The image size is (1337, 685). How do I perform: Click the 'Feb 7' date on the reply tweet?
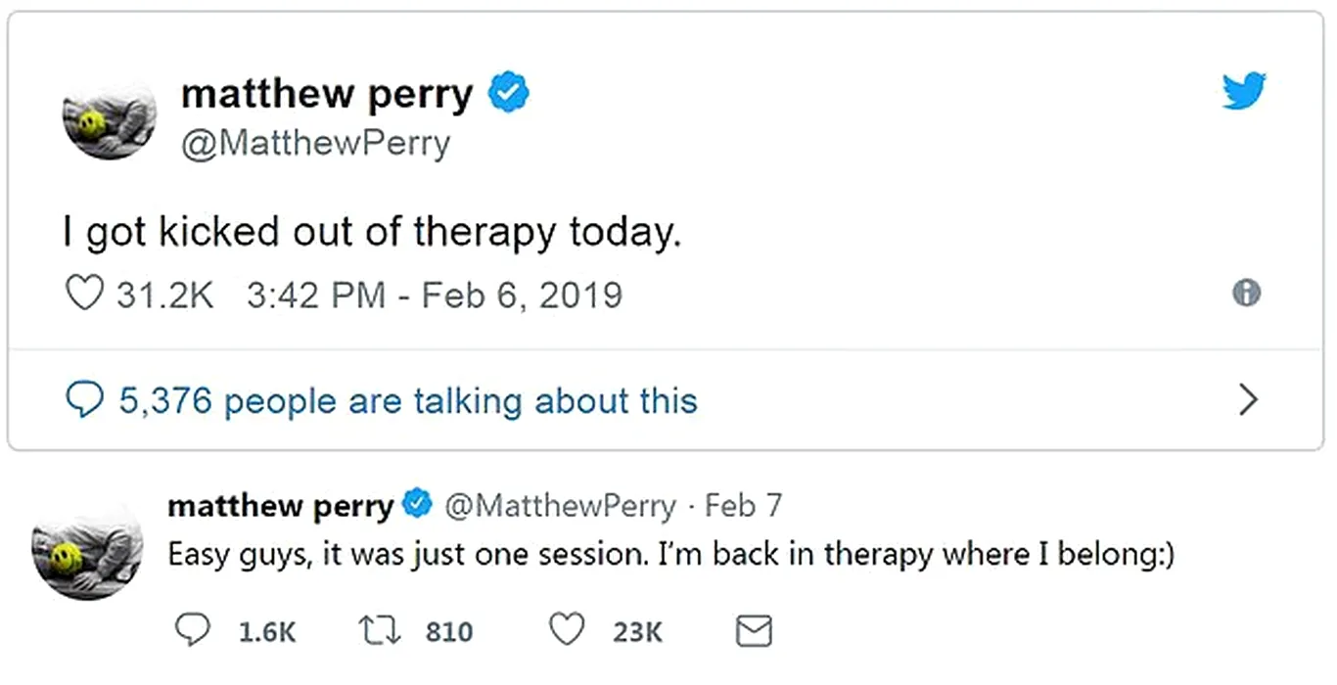pos(743,505)
